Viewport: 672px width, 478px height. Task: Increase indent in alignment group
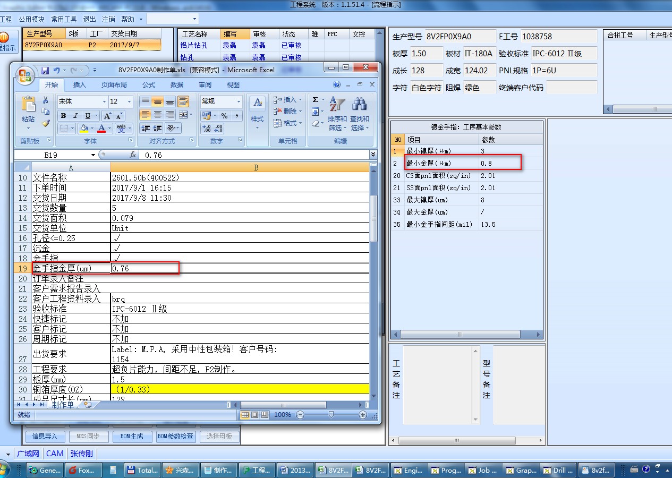pyautogui.click(x=158, y=128)
